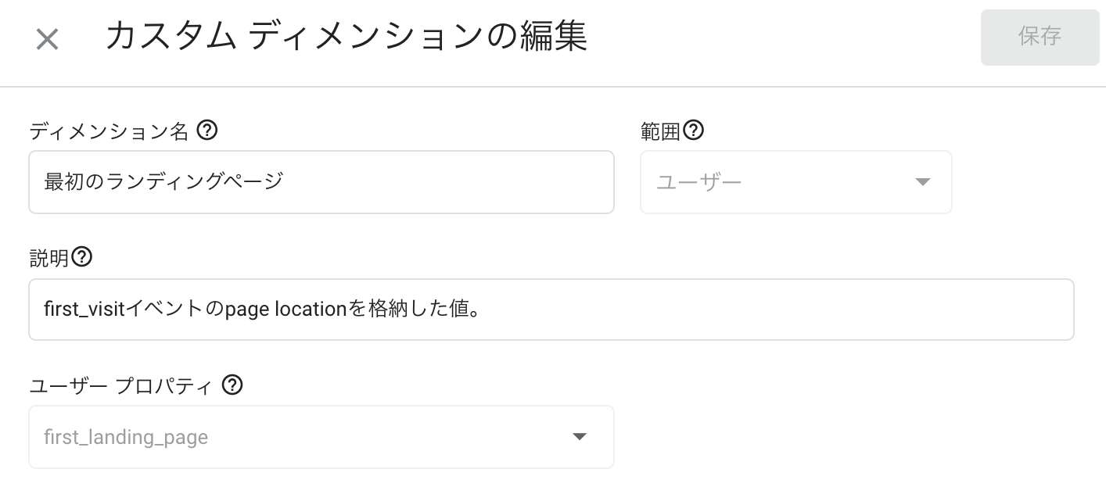This screenshot has width=1106, height=494.
Task: Click the ディメンション名 field label
Action: (x=109, y=131)
